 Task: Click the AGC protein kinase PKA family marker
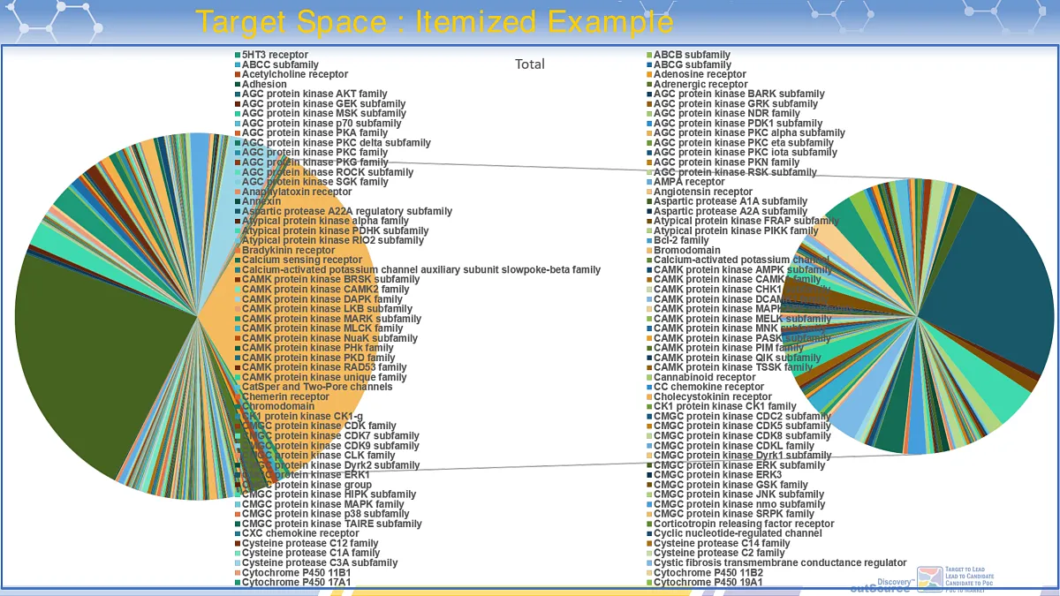click(x=237, y=132)
